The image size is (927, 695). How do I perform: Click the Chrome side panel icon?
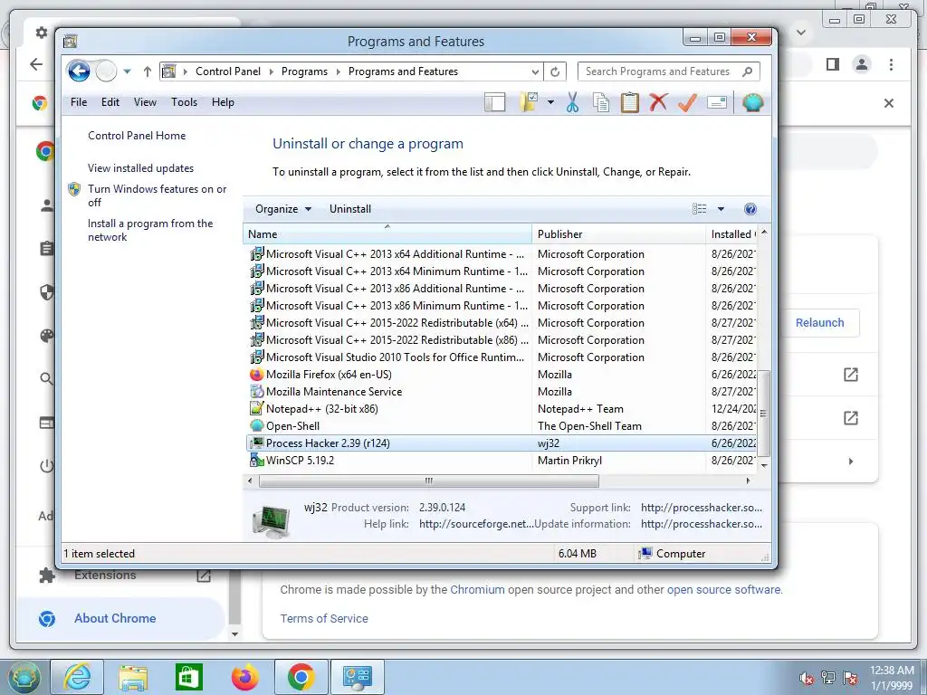(x=833, y=64)
